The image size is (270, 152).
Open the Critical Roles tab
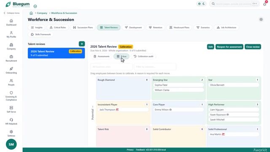click(x=58, y=27)
